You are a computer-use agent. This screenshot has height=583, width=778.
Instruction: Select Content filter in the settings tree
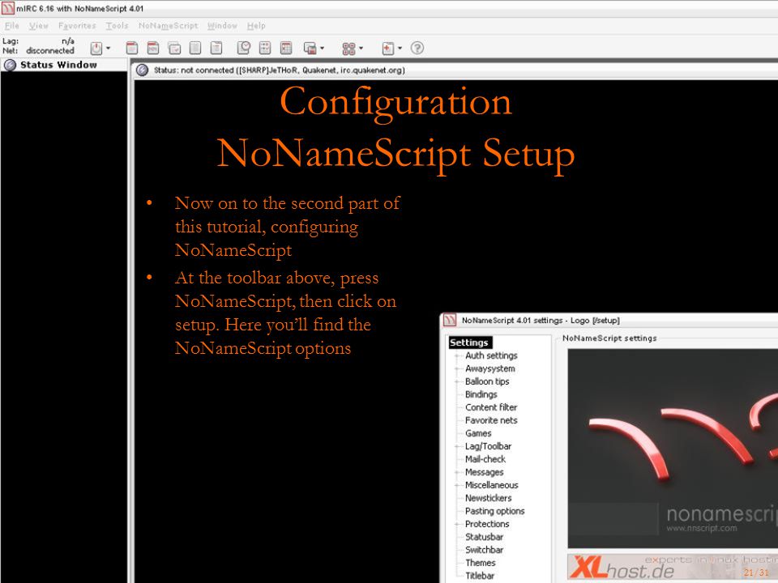pos(491,407)
